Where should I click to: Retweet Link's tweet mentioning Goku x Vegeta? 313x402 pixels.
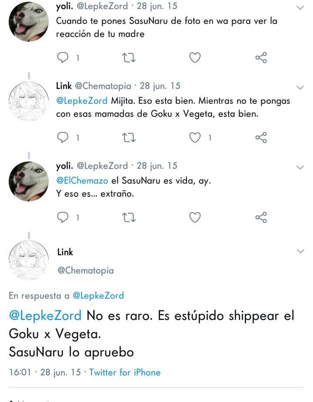(x=129, y=138)
